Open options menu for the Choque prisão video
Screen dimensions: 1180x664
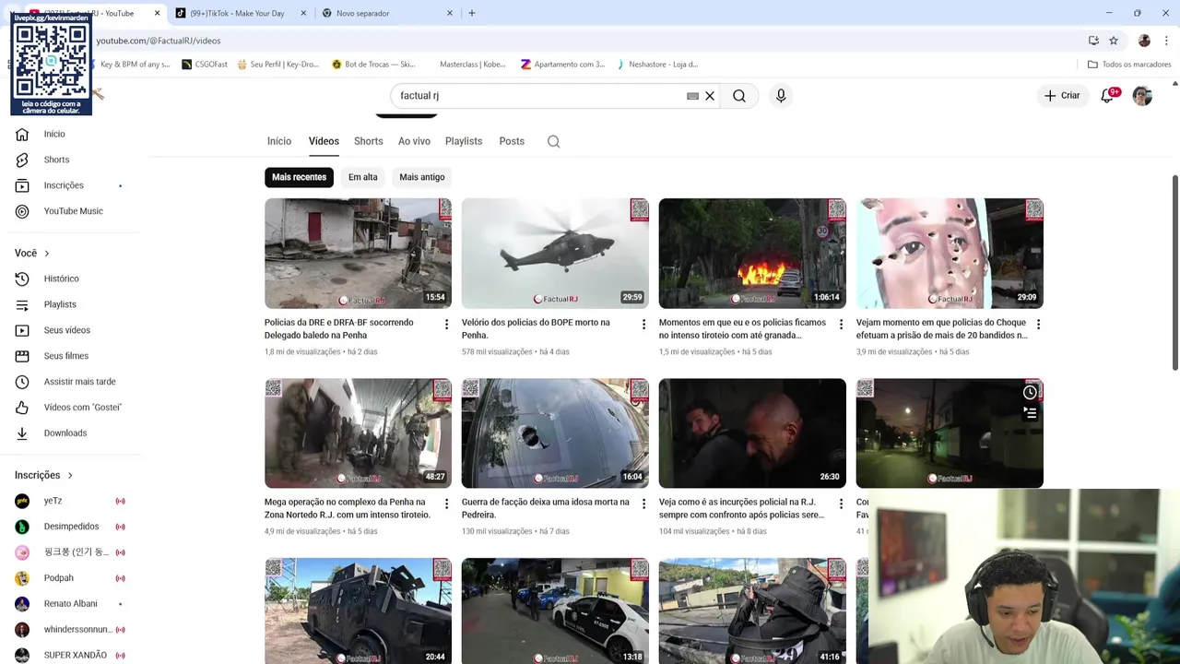1038,325
